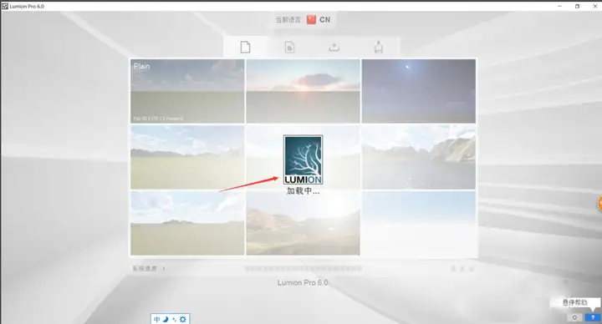The width and height of the screenshot is (602, 324).
Task: Select the Plain scene template
Action: (x=187, y=91)
